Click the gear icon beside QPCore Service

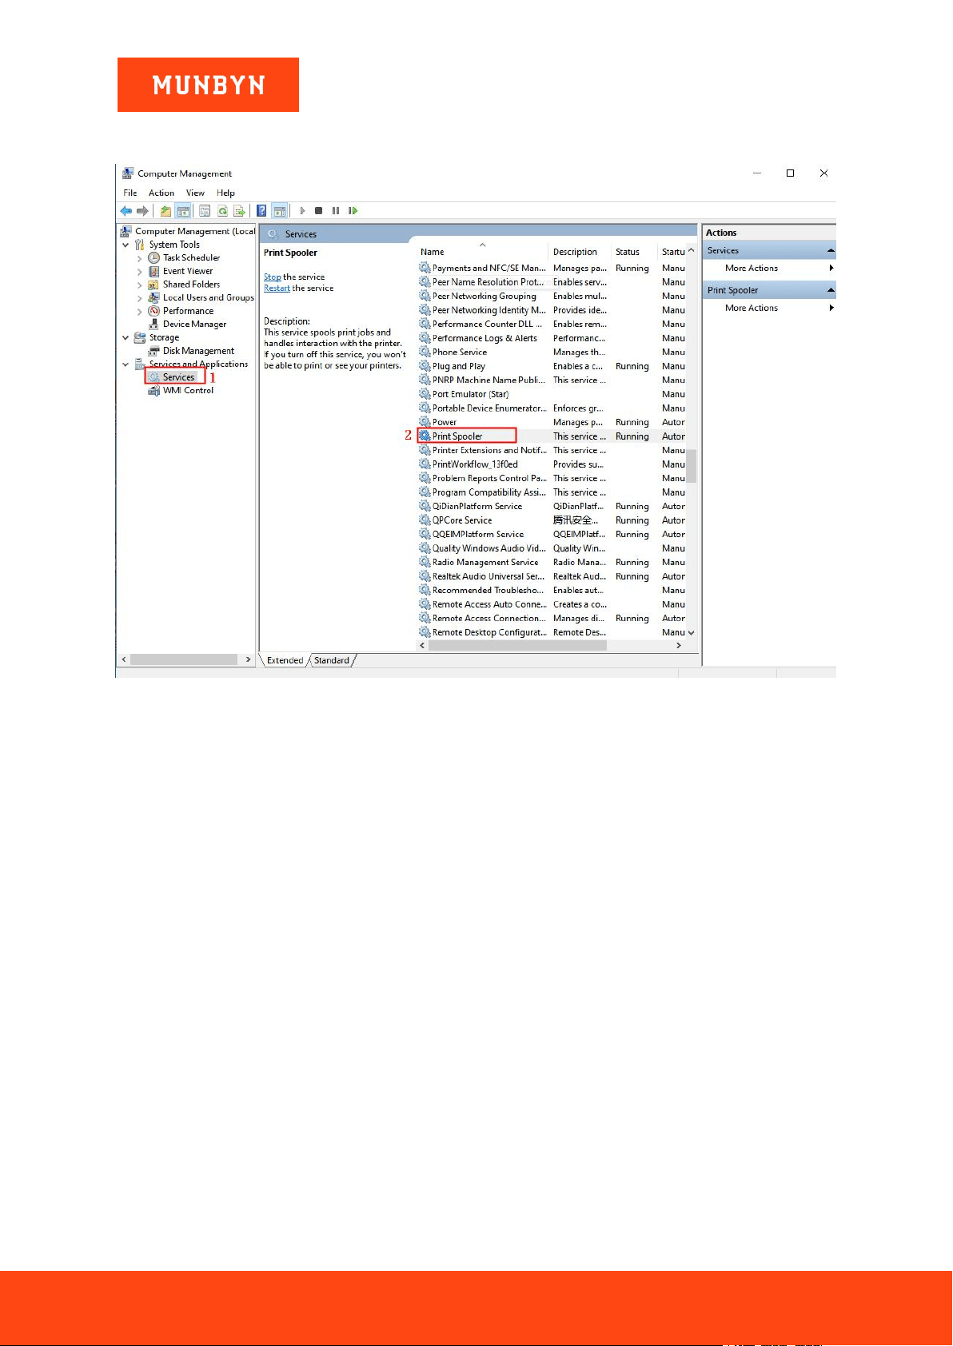[425, 520]
